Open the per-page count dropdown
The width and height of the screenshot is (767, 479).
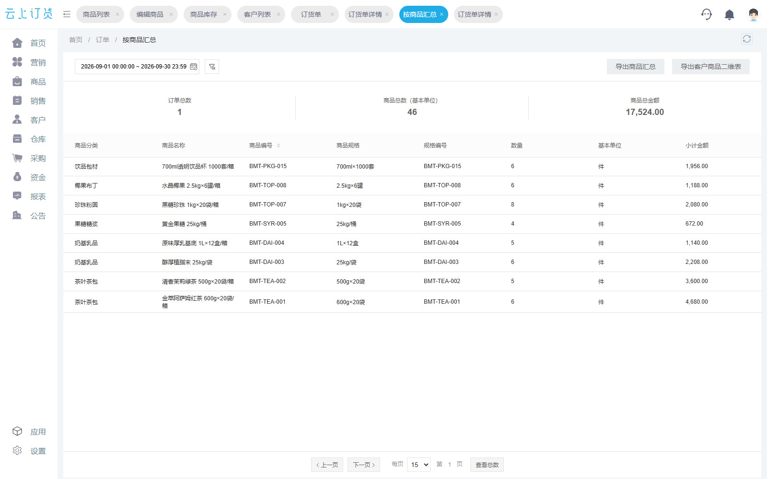pos(418,465)
